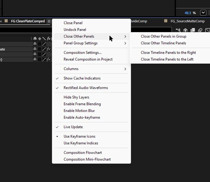Choose Enable Frame Blending in the menu
210x182 pixels.
tap(91, 104)
